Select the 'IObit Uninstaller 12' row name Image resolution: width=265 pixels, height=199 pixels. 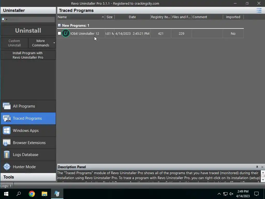[85, 33]
